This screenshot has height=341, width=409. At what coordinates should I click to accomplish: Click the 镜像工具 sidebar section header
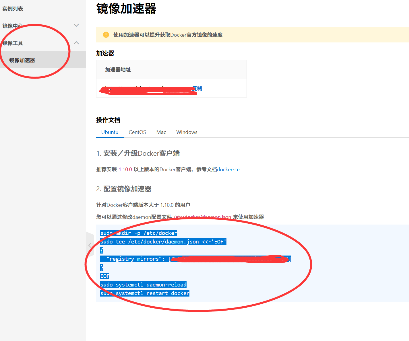13,43
